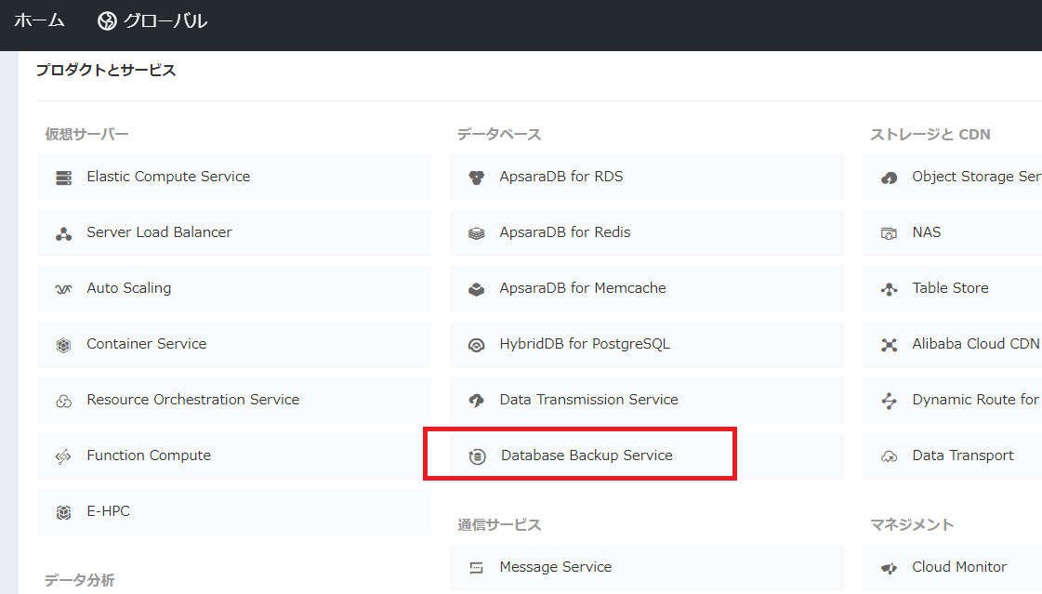The image size is (1042, 594).
Task: Click the Container Service hexagon icon
Action: click(63, 345)
